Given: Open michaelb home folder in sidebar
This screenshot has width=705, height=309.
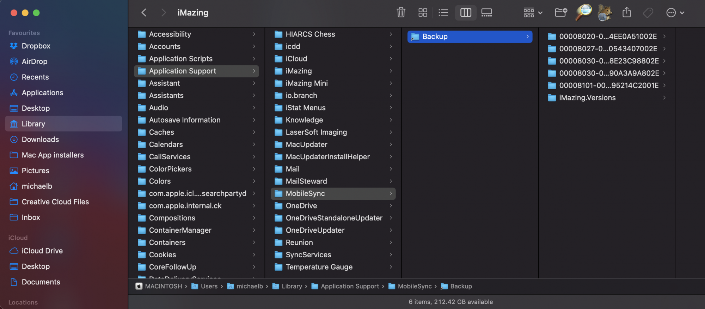Looking at the screenshot, I should tap(64, 186).
